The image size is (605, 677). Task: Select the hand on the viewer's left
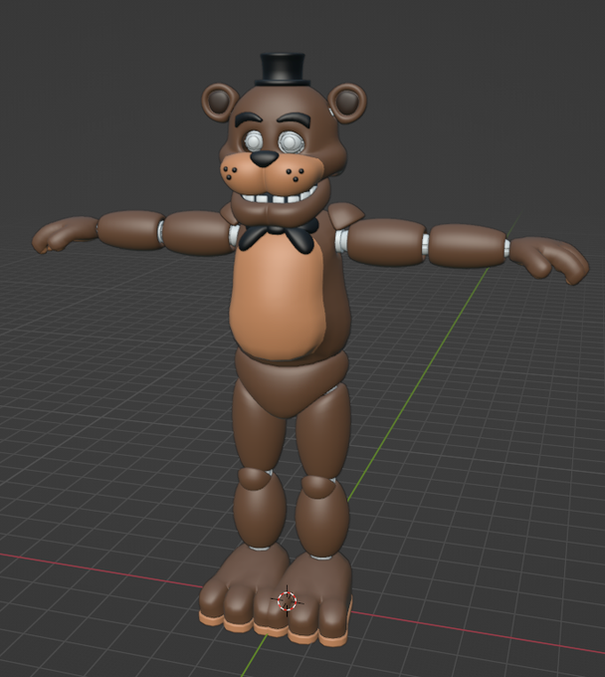(x=65, y=234)
